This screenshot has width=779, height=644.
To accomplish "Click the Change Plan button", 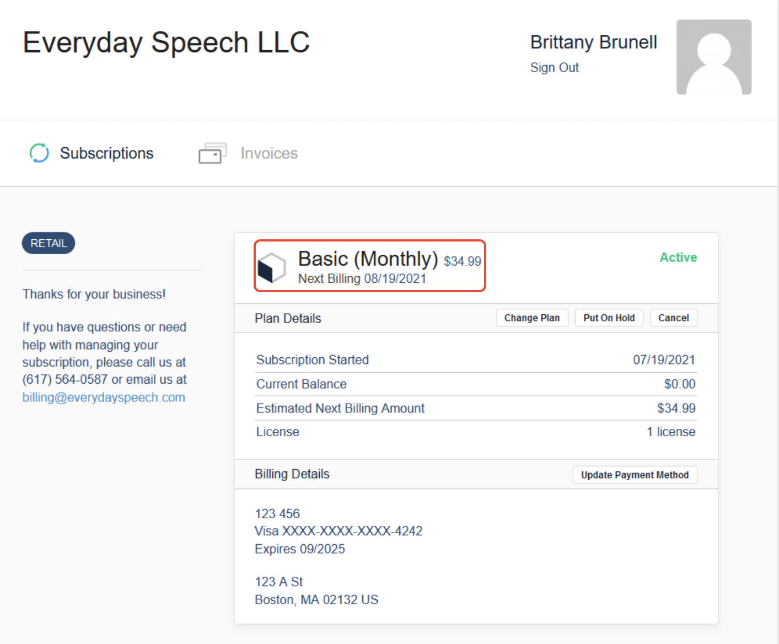I will (532, 318).
